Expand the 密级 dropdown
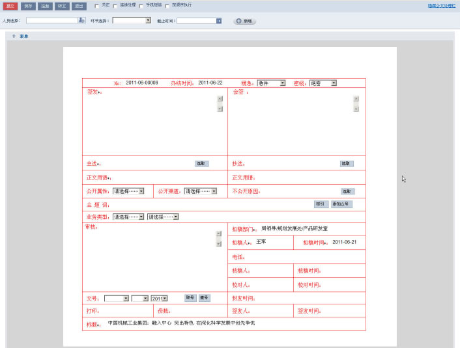This screenshot has height=348, width=460. click(x=323, y=83)
